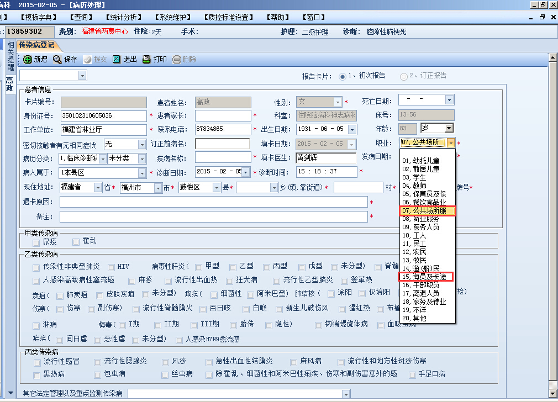This screenshot has height=402, width=558.
Task: Select the 1、初次报告 radio button
Action: click(x=343, y=77)
